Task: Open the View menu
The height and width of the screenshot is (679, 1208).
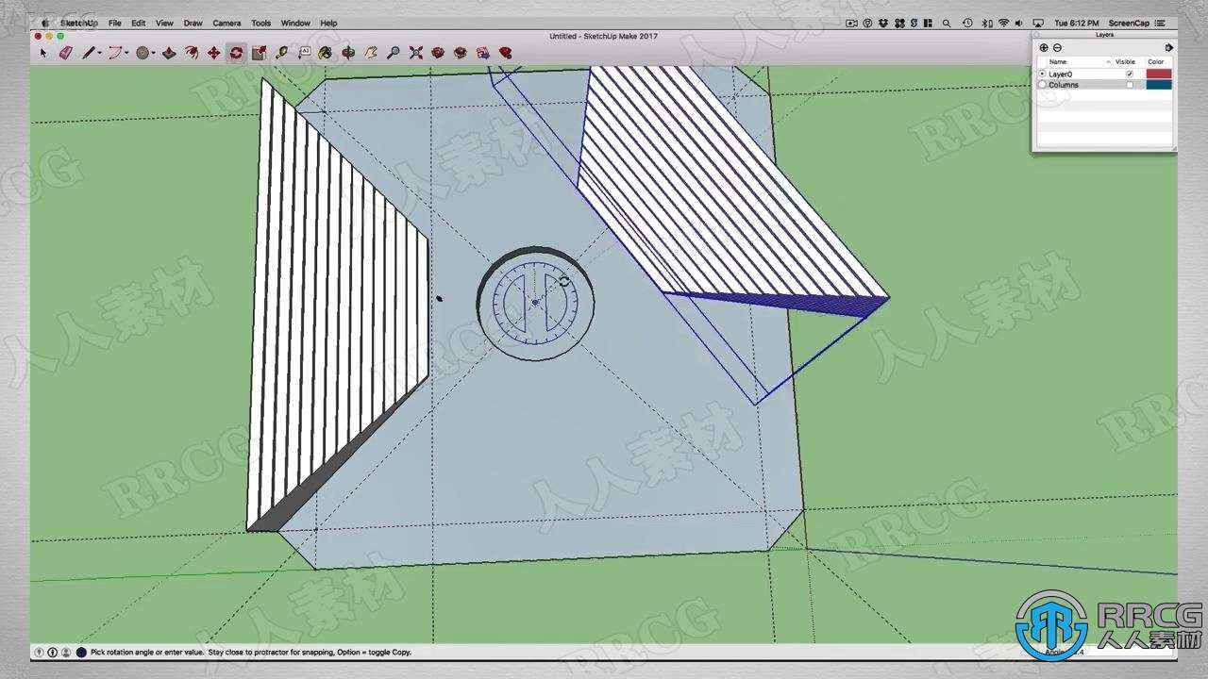Action: [164, 23]
